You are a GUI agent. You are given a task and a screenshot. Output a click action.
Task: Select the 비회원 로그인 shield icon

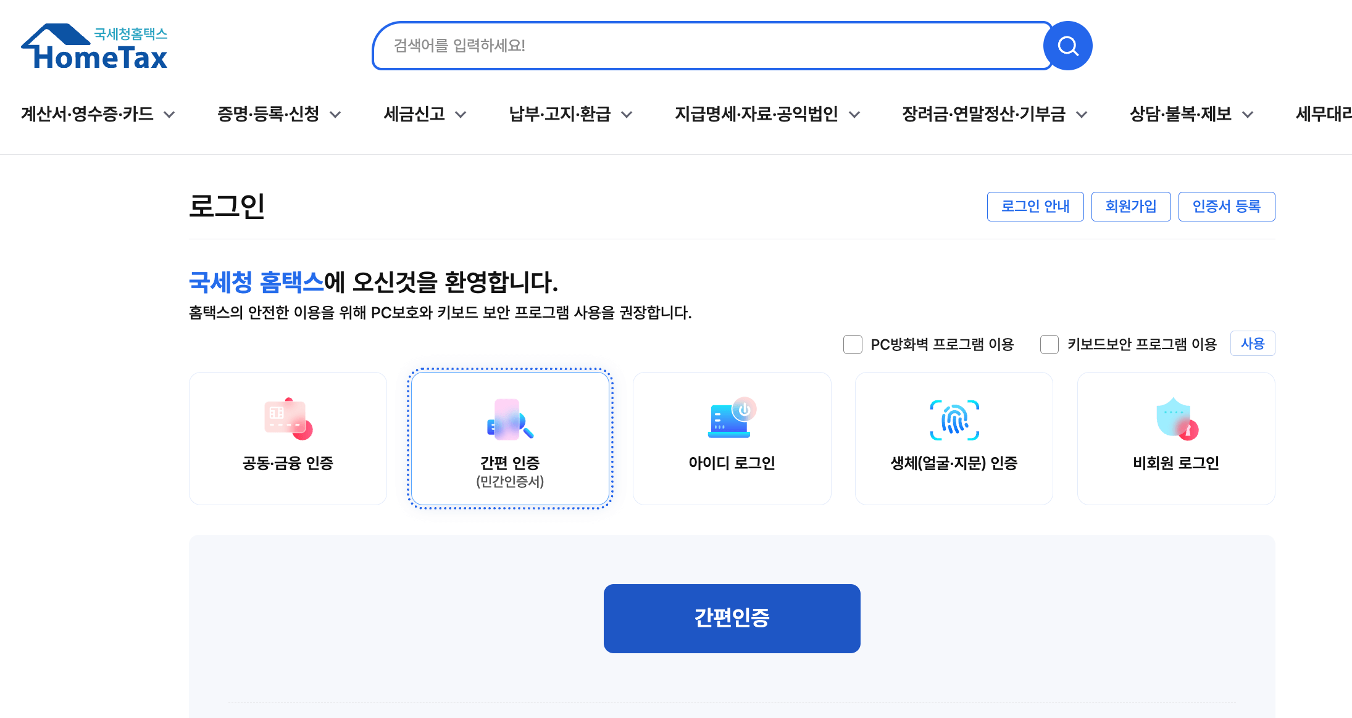point(1176,419)
